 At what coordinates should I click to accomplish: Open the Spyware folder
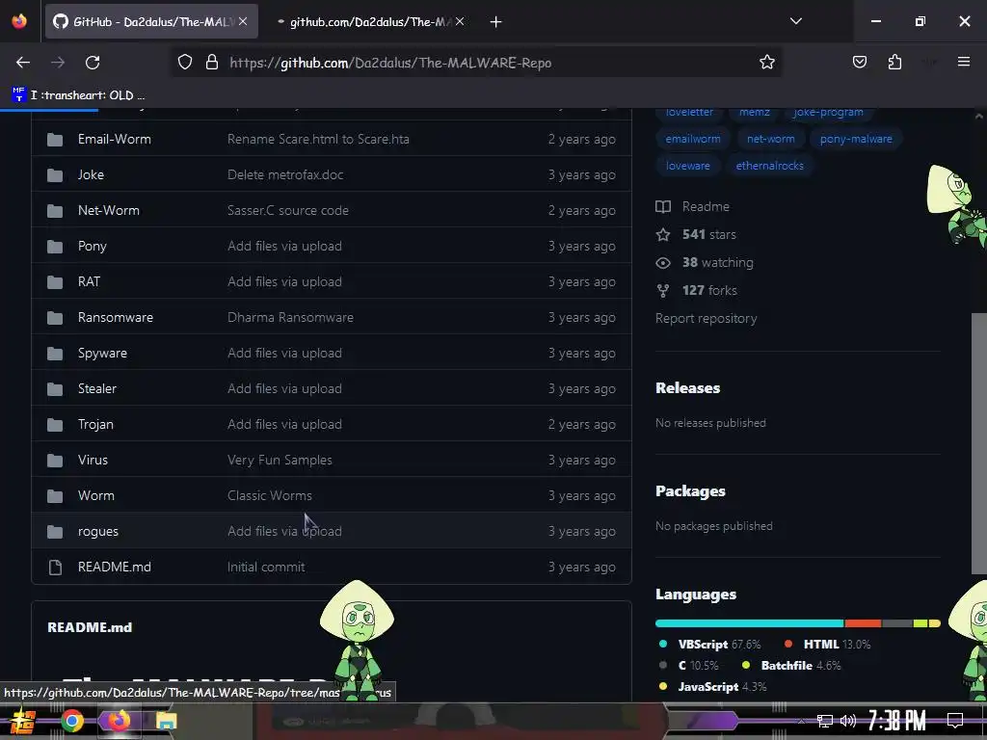[x=102, y=353]
